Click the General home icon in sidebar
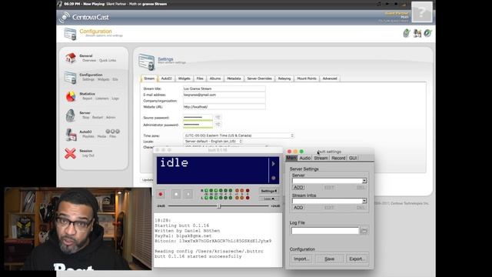 pyautogui.click(x=71, y=58)
